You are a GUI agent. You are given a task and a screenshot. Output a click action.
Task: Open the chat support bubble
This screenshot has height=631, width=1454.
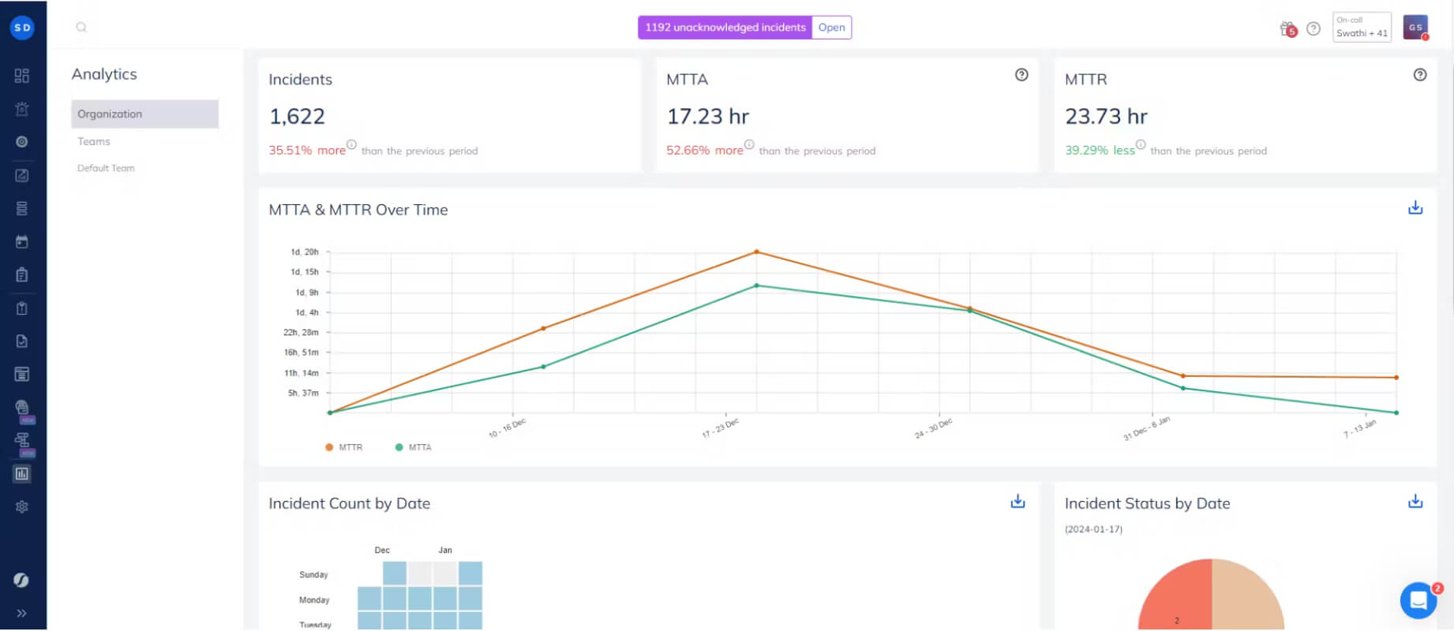coord(1418,601)
